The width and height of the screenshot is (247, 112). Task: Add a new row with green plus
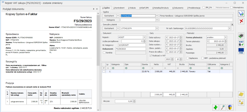coord(215,107)
